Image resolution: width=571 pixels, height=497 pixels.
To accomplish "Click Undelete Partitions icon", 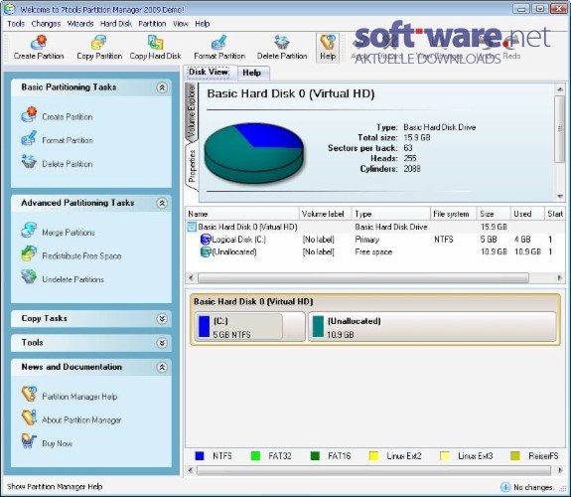I will (x=29, y=276).
